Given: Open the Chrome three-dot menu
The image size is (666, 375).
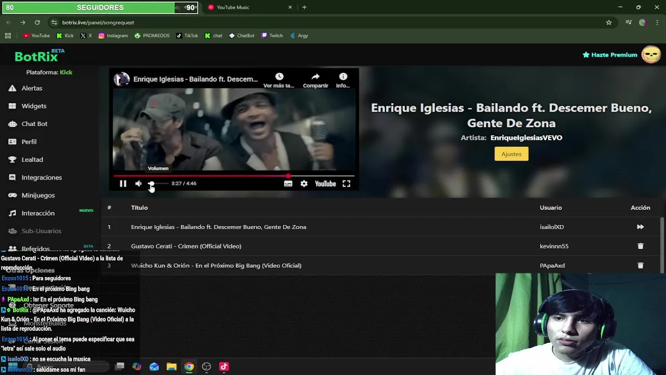Looking at the screenshot, I should [658, 22].
